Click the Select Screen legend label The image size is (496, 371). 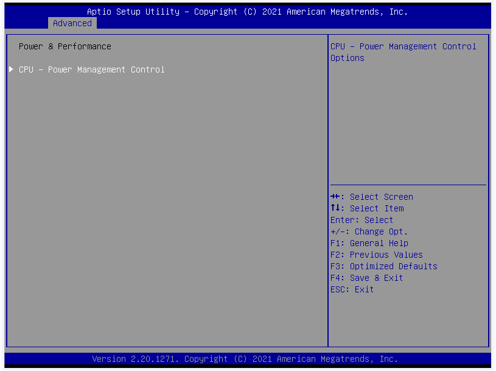coord(382,197)
